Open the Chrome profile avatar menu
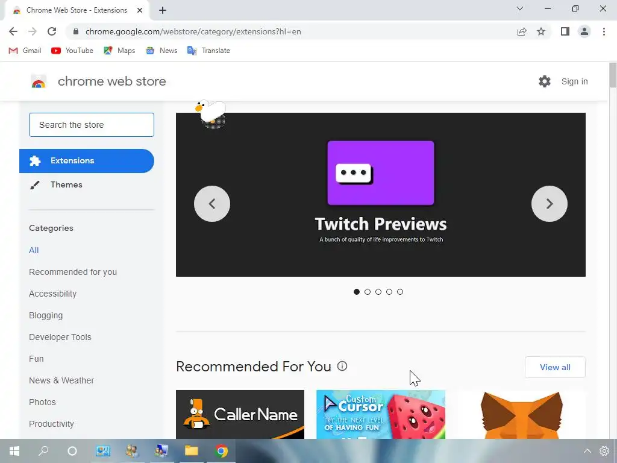 point(584,31)
